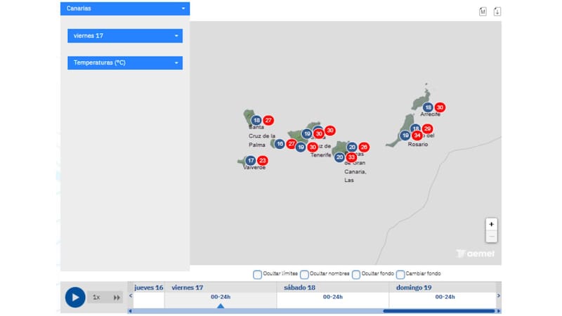Screen dimensions: 562x316
Task: Click the file icon marked with M
Action: 483,11
